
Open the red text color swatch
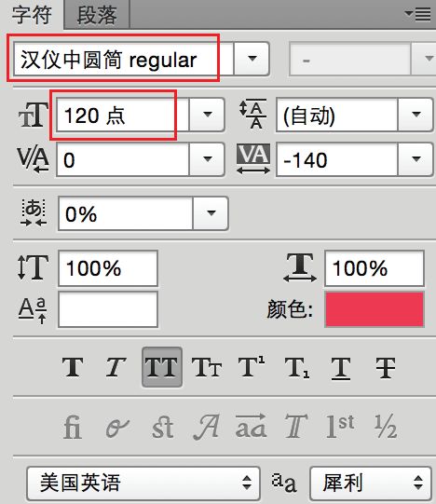pyautogui.click(x=375, y=309)
